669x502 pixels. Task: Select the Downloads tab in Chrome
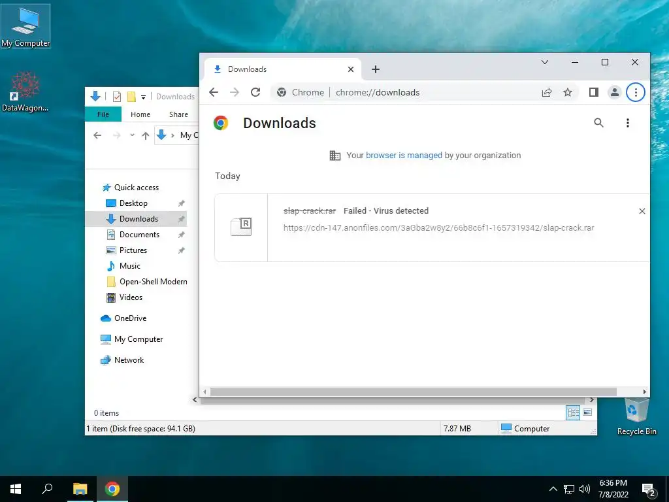click(283, 69)
